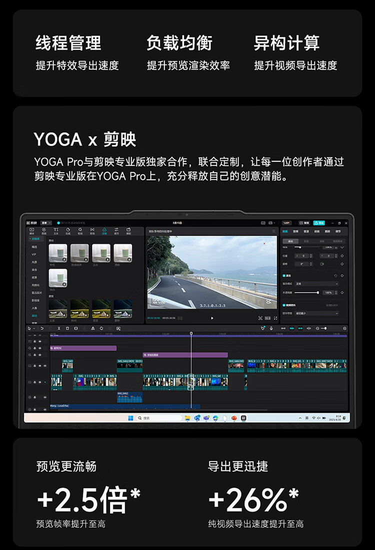Open the 菜单 menu dropdown in title bar

46,223
